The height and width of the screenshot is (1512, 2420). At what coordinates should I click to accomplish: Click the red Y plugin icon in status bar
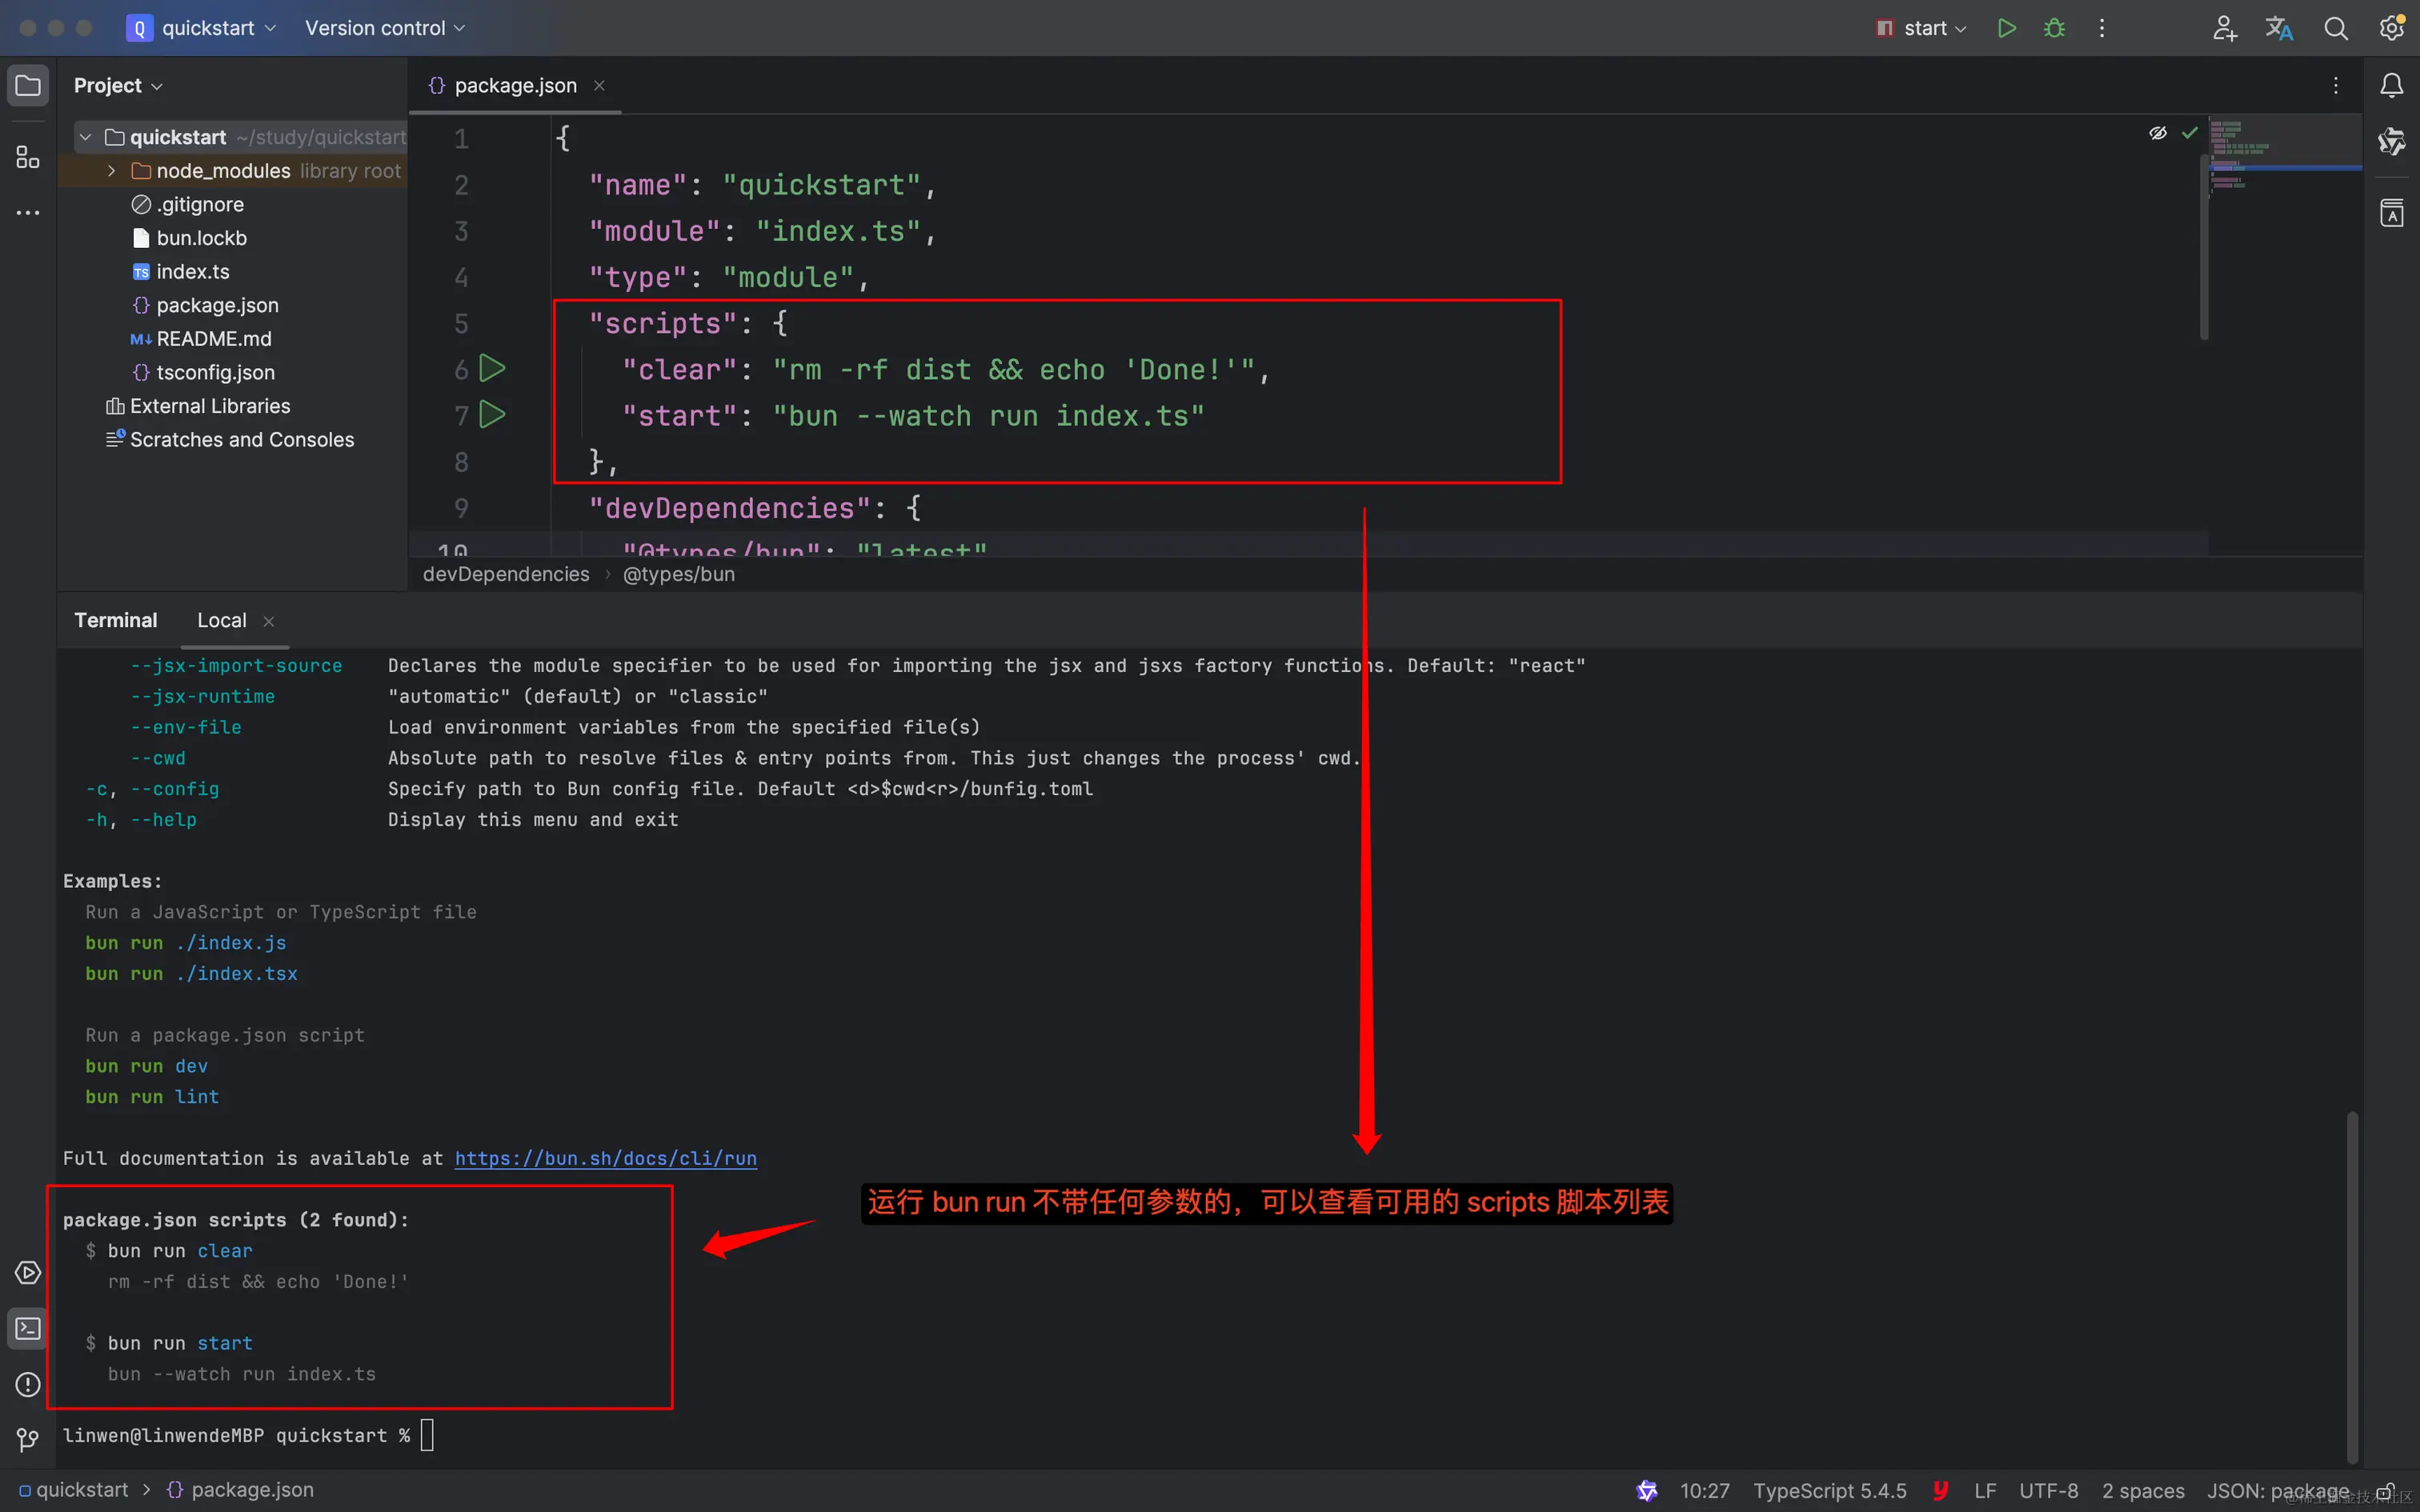1940,1491
